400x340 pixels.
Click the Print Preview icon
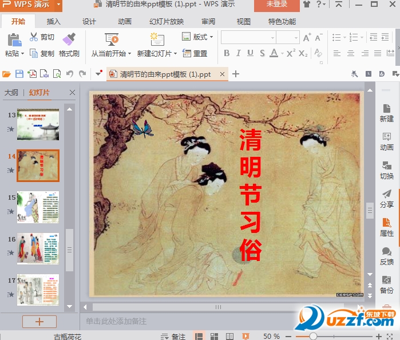tap(57, 74)
